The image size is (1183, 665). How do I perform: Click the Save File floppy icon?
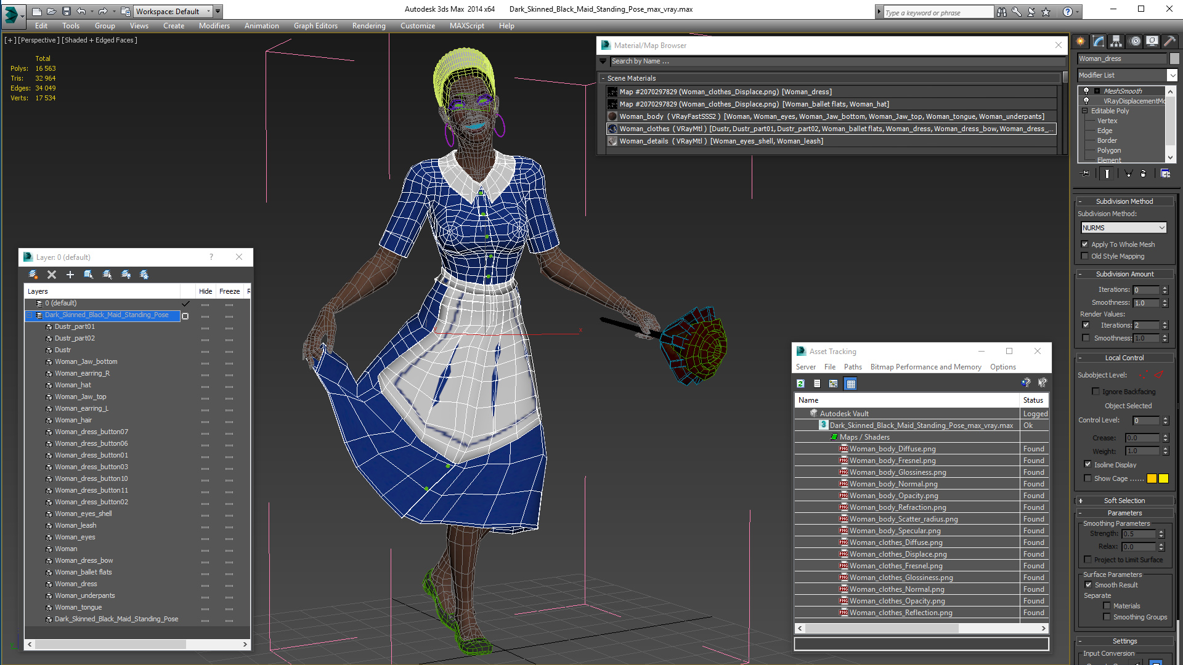point(67,11)
